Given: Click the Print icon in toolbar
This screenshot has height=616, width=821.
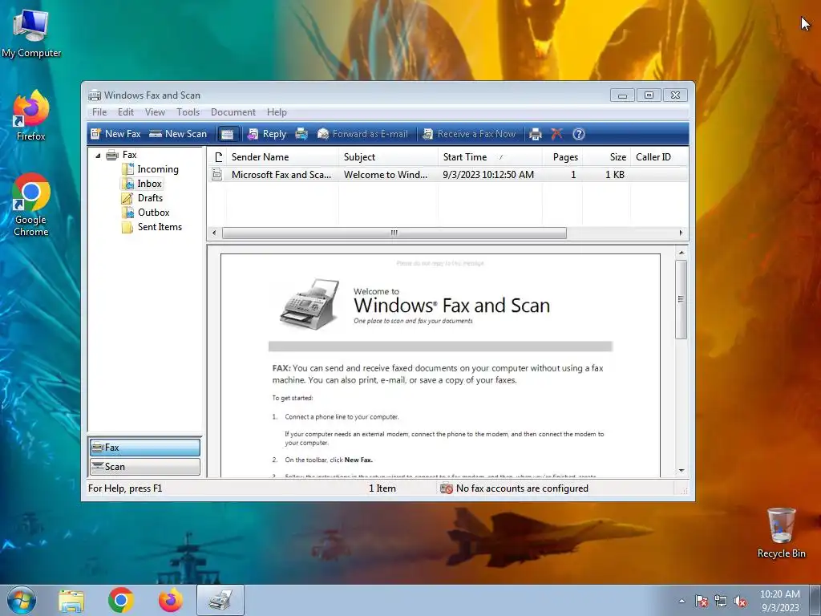Looking at the screenshot, I should [x=535, y=134].
